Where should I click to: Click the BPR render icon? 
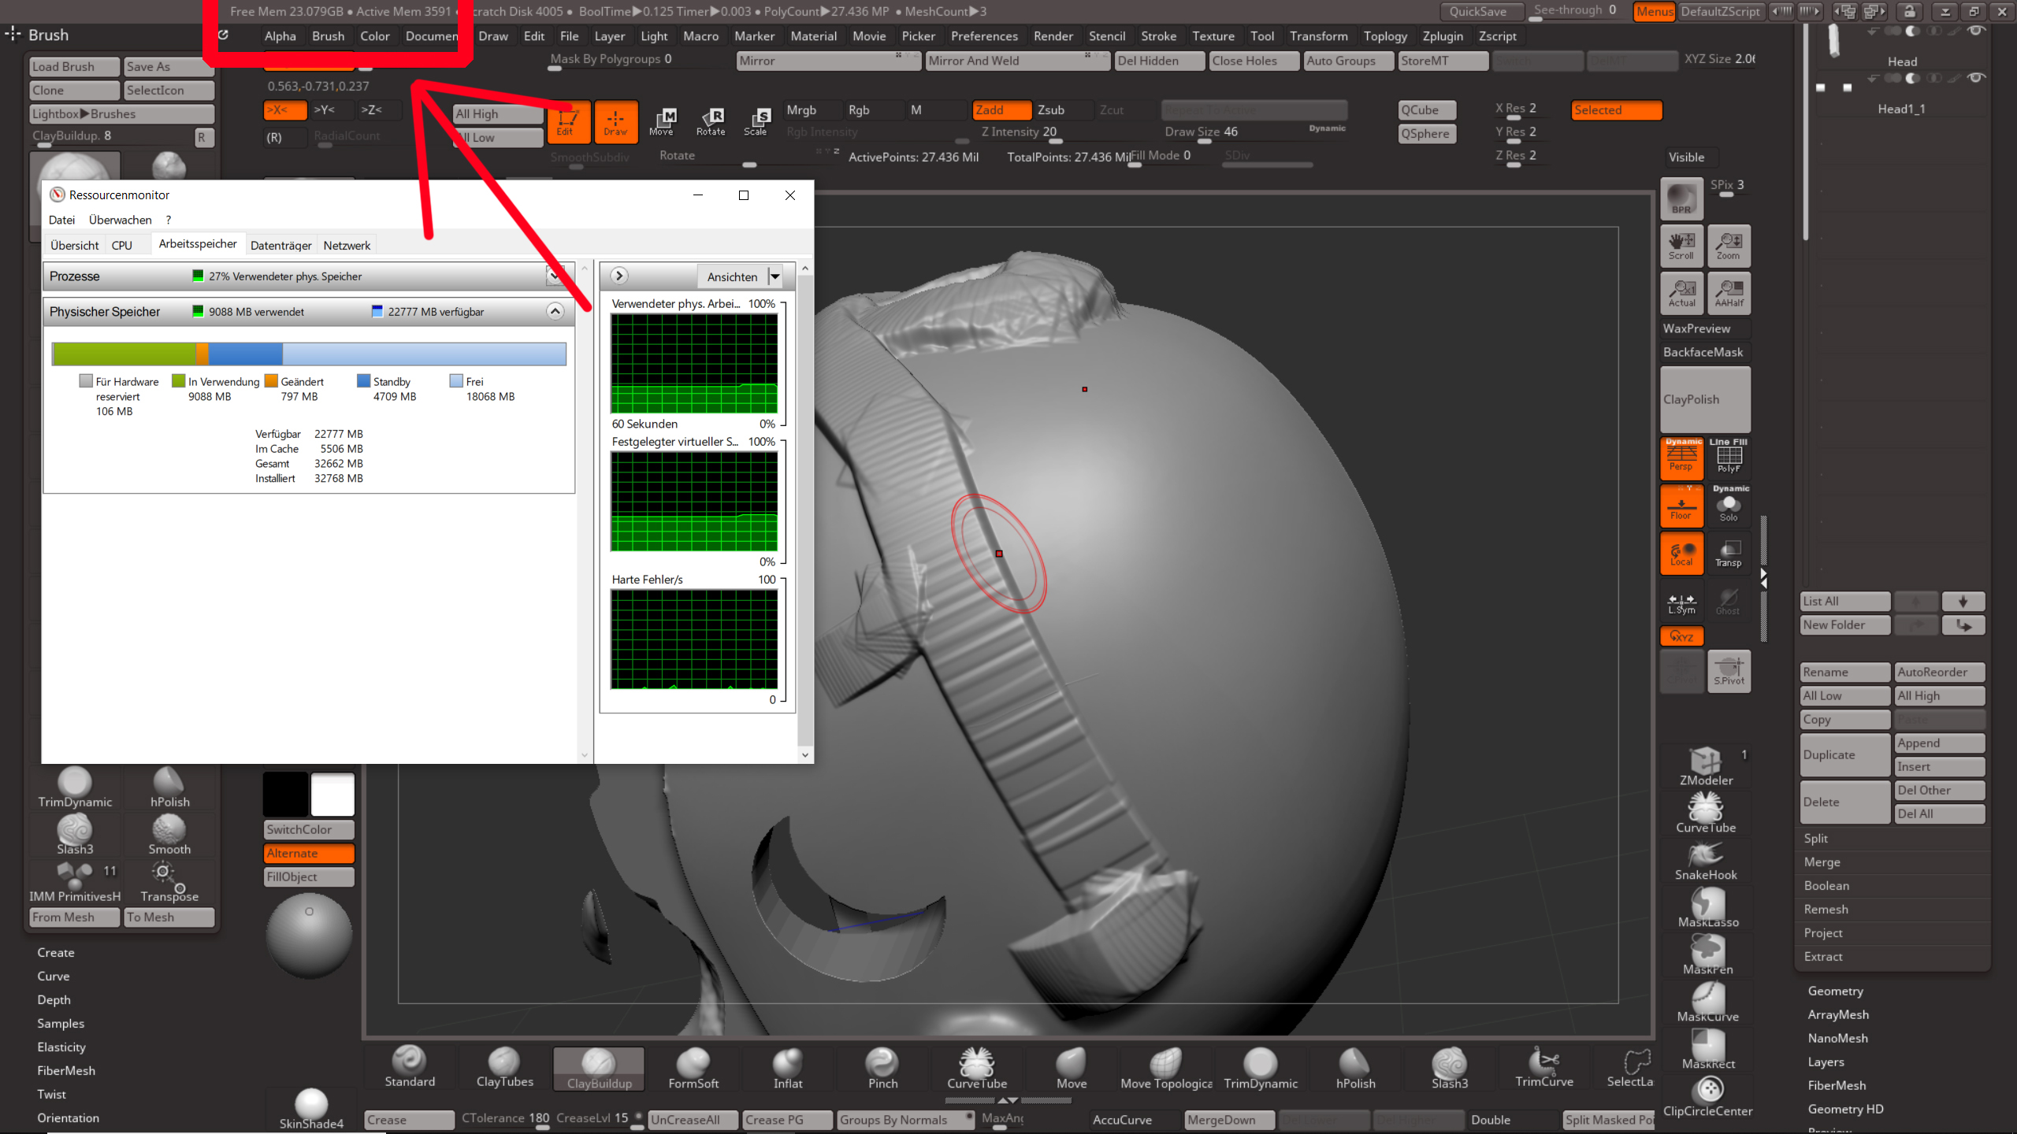point(1681,198)
